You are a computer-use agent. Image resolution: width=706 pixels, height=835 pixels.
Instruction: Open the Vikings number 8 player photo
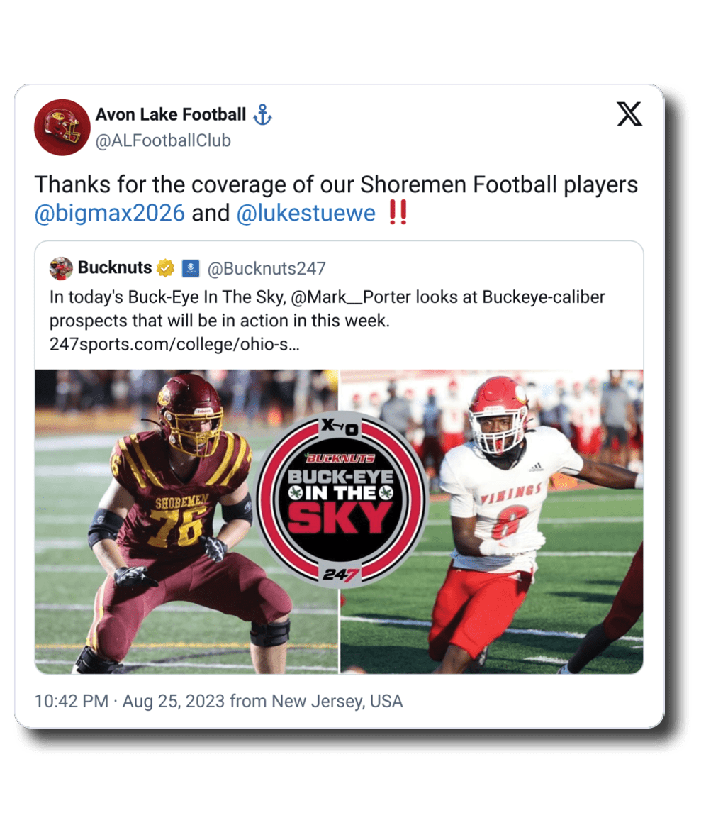click(492, 522)
